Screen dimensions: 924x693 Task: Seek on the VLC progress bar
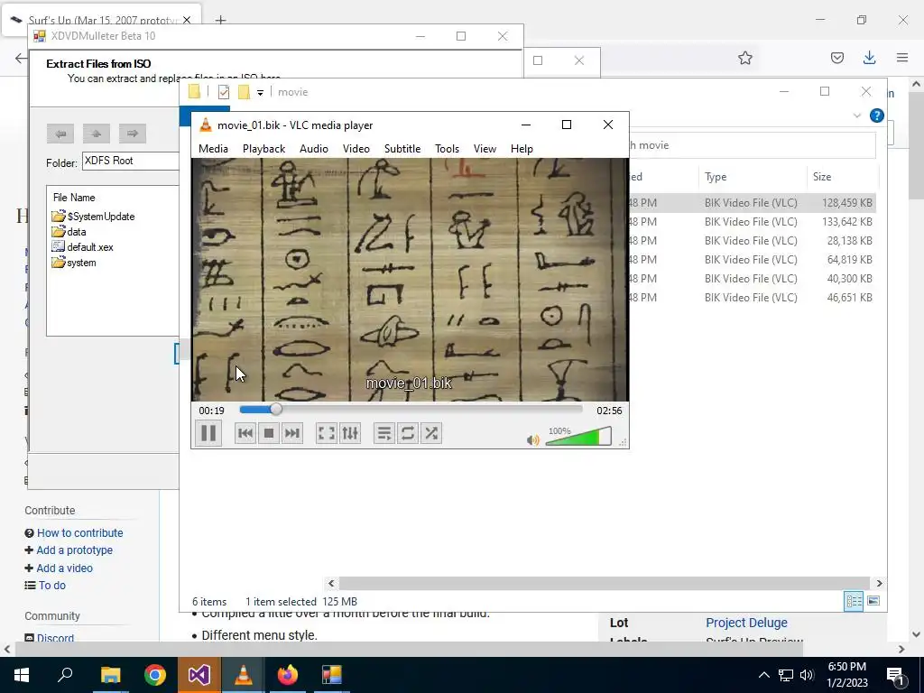tap(411, 410)
